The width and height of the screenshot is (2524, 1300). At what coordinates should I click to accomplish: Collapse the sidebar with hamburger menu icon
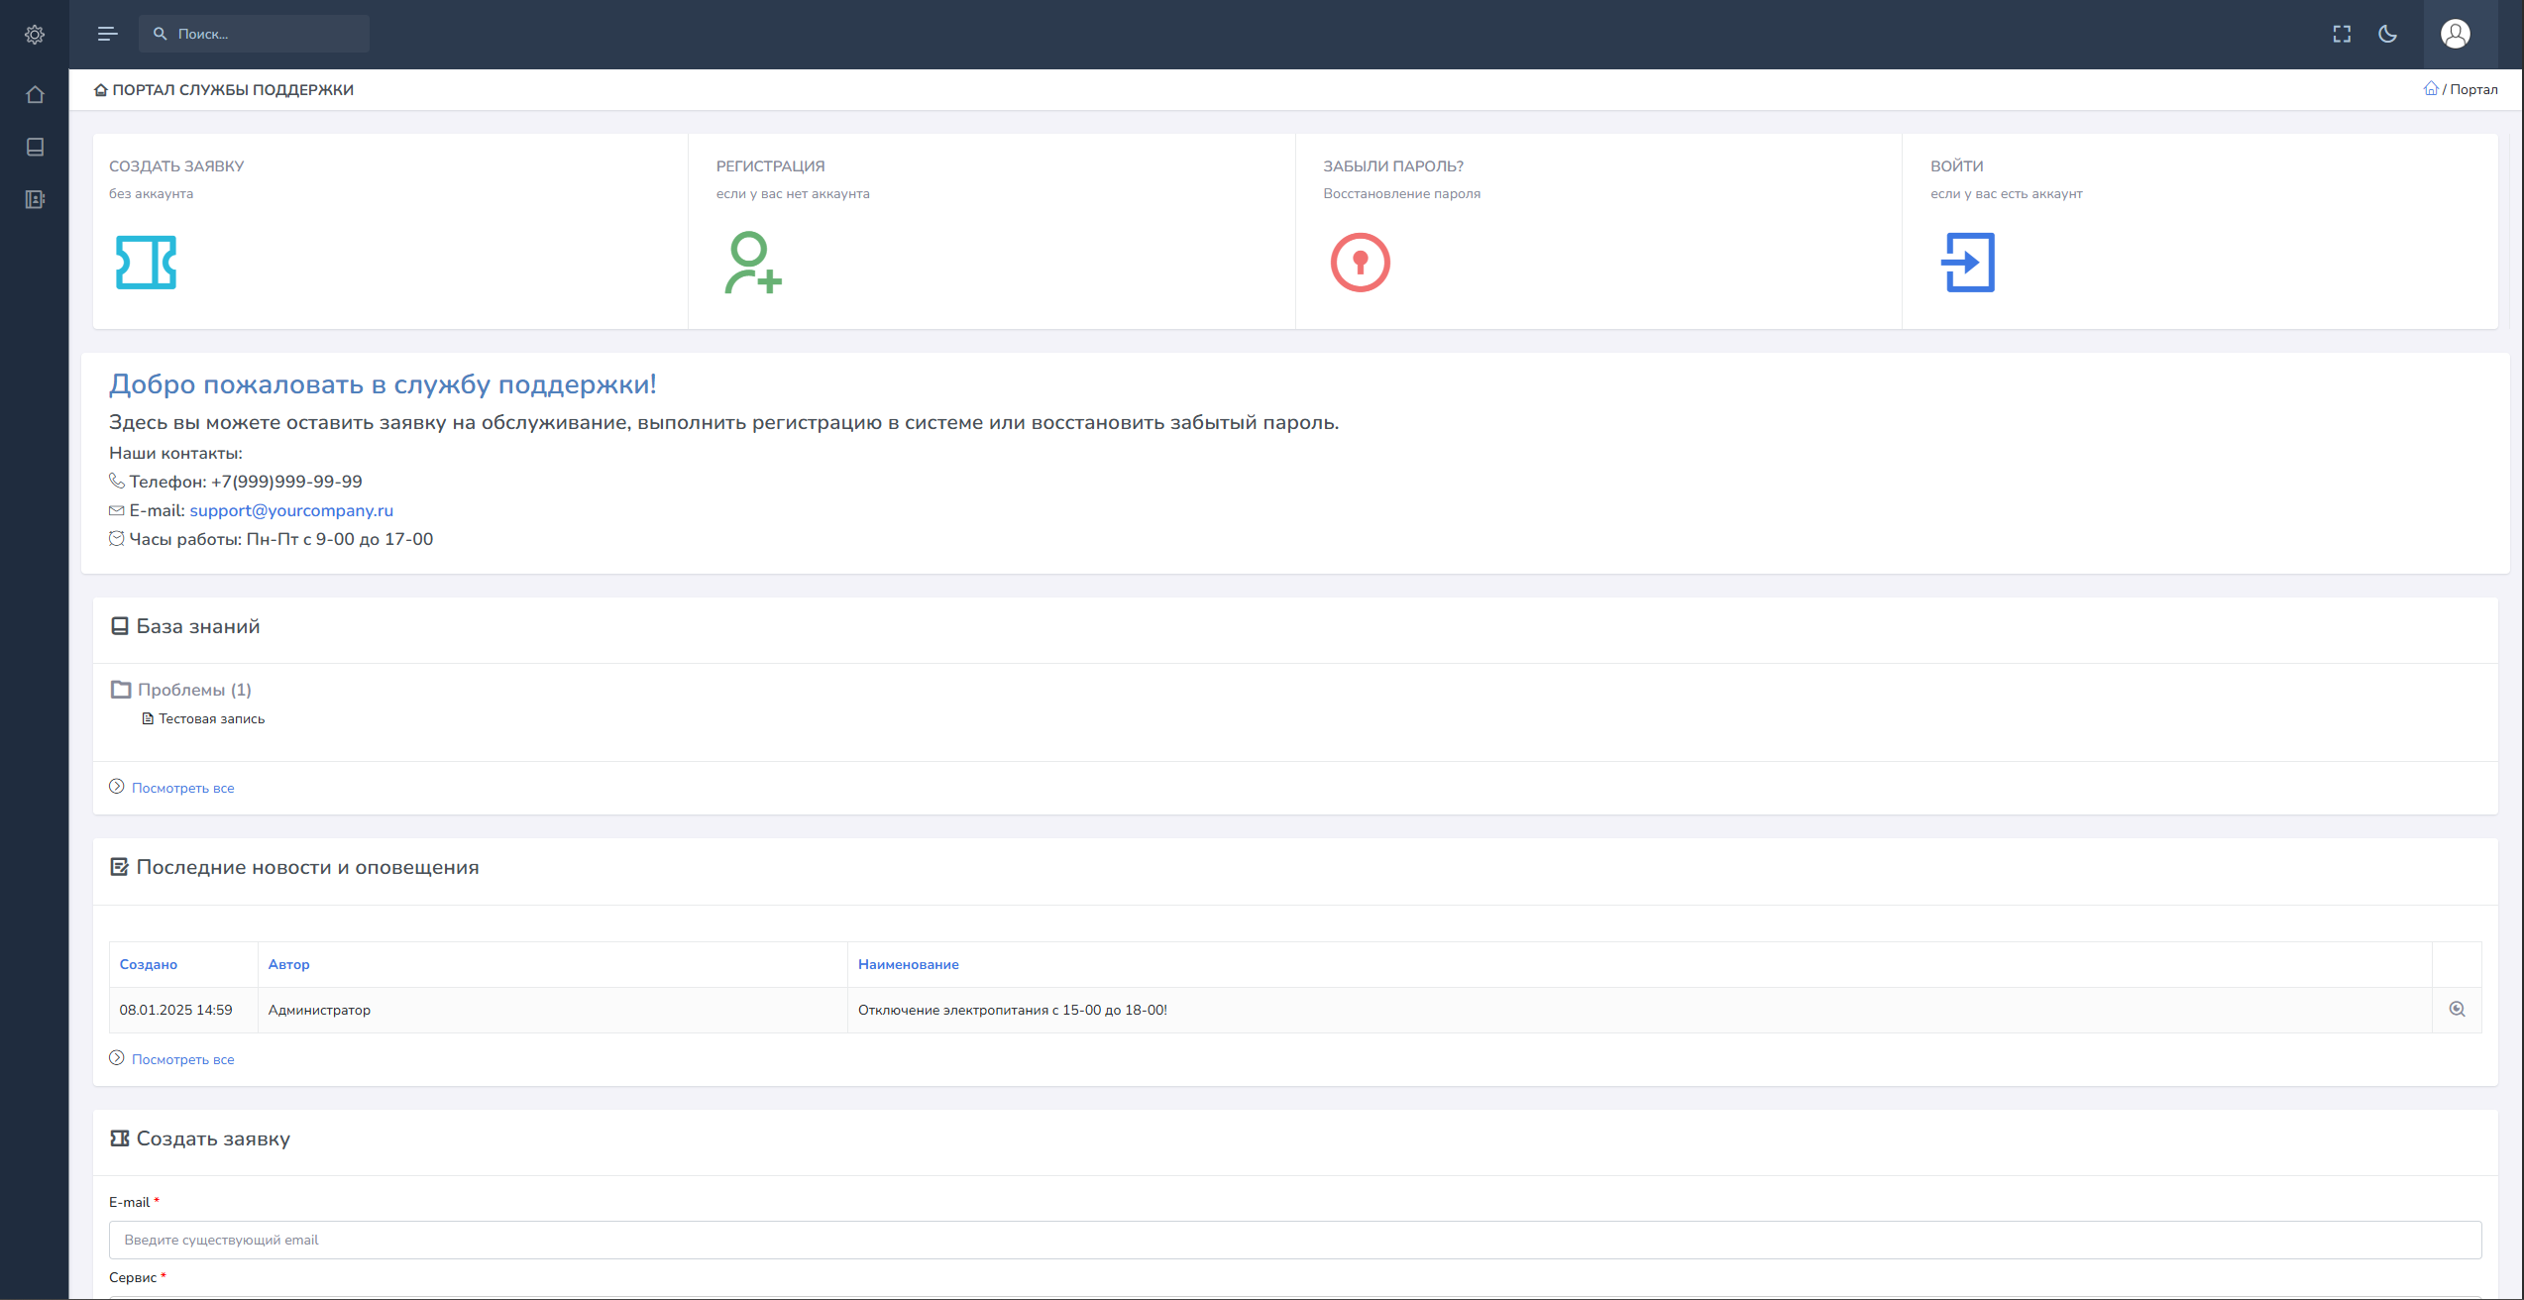(108, 35)
